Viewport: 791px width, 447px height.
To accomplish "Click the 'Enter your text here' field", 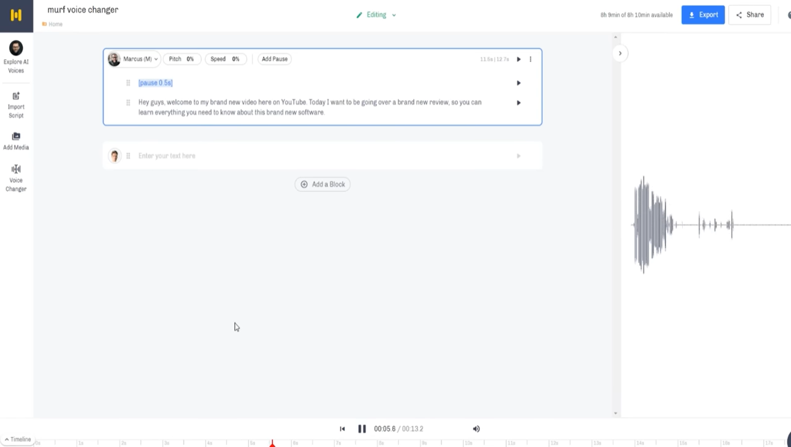I will point(320,156).
